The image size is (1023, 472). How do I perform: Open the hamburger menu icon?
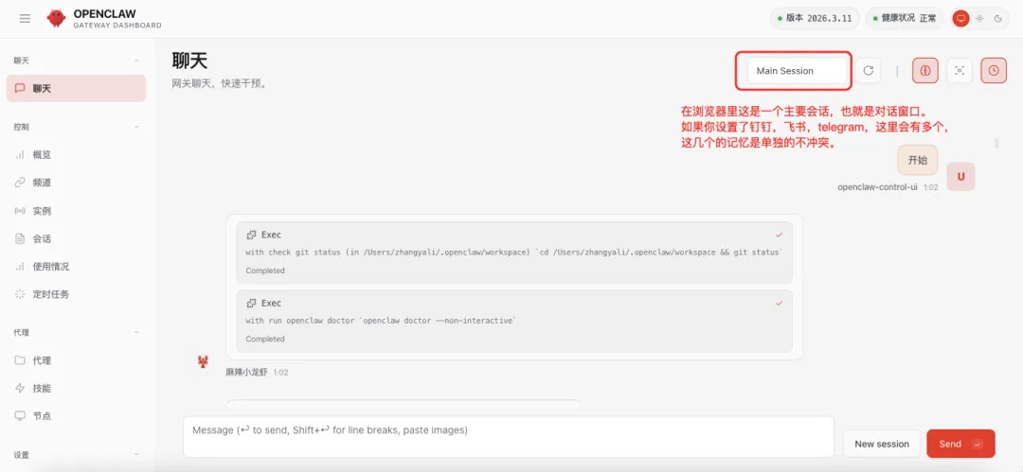pyautogui.click(x=25, y=18)
